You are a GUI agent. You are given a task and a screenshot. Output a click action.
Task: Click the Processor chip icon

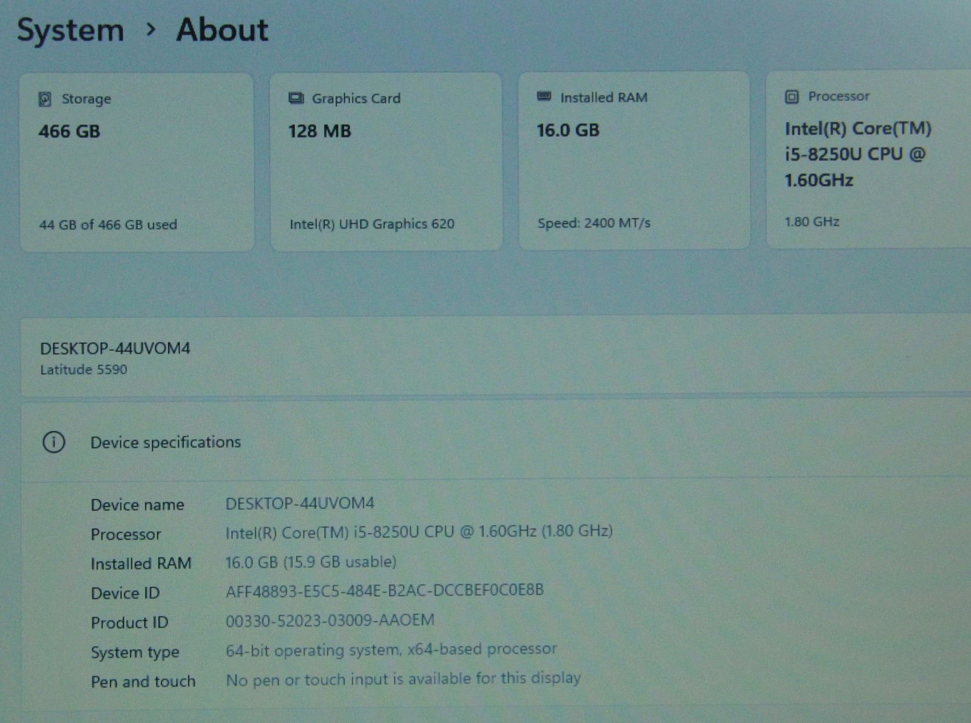point(791,97)
